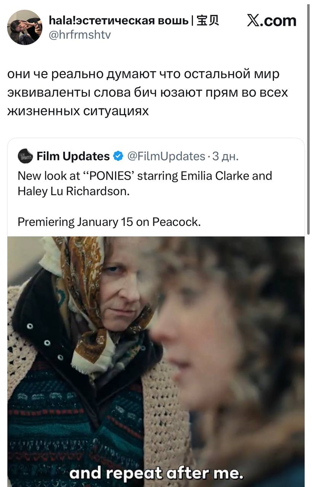Click the Chinese characters in display name
This screenshot has height=487, width=312.
(x=209, y=20)
